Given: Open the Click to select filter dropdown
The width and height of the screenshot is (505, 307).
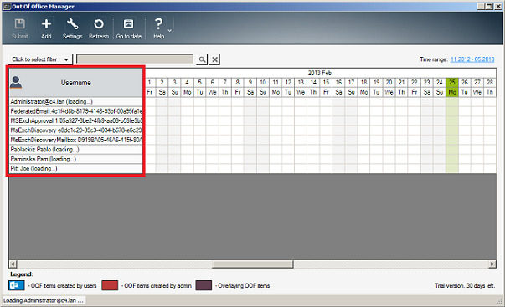Looking at the screenshot, I should (40, 59).
